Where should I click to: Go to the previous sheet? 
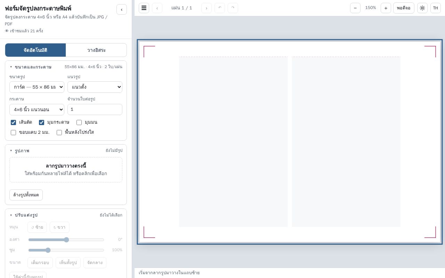click(157, 8)
